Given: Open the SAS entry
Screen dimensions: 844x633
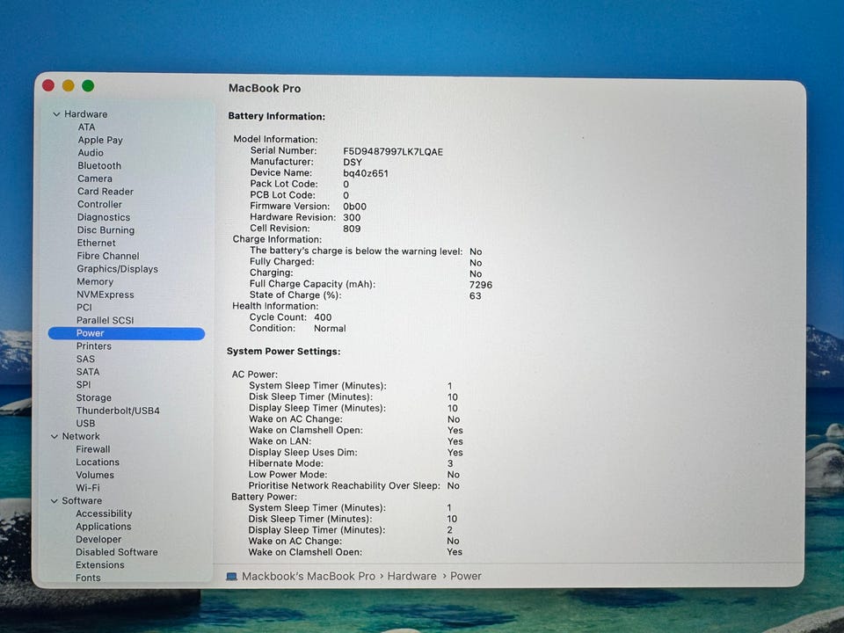Looking at the screenshot, I should 85,360.
